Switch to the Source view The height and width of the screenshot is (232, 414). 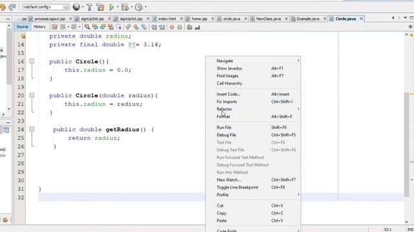(x=22, y=27)
